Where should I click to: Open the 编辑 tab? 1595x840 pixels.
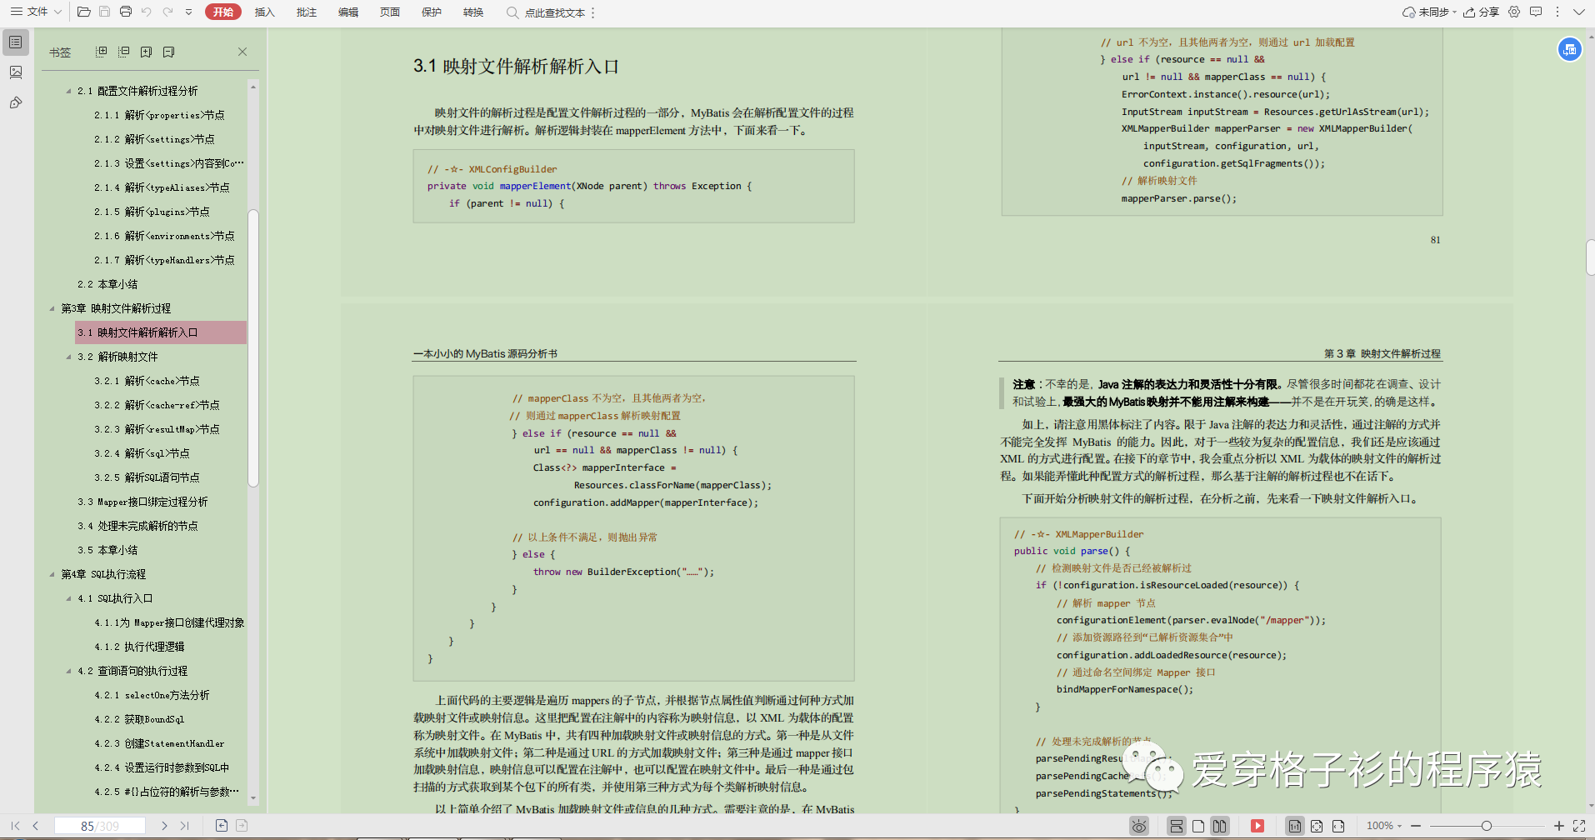point(348,12)
